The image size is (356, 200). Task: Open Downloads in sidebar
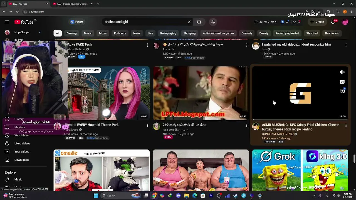[x=21, y=160]
